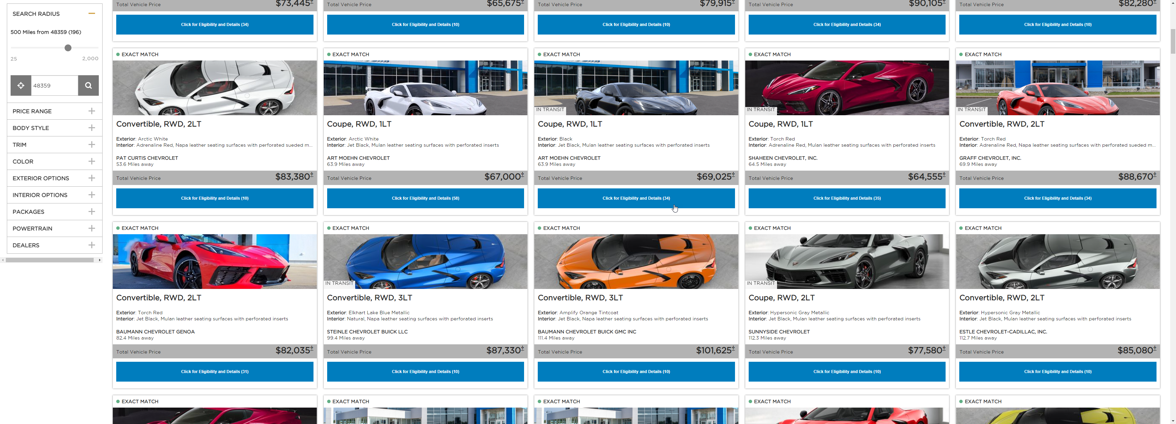Open details for the $90,105 vehicle card
Image resolution: width=1176 pixels, height=424 pixels.
(847, 25)
